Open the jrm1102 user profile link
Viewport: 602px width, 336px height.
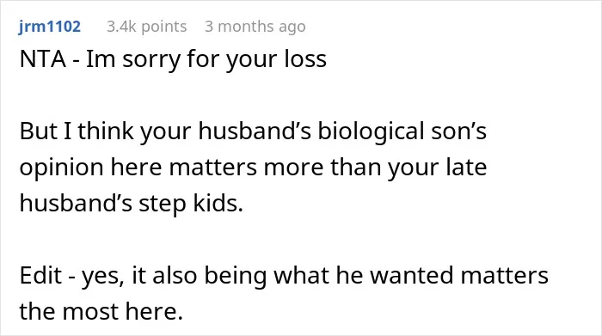pos(50,27)
